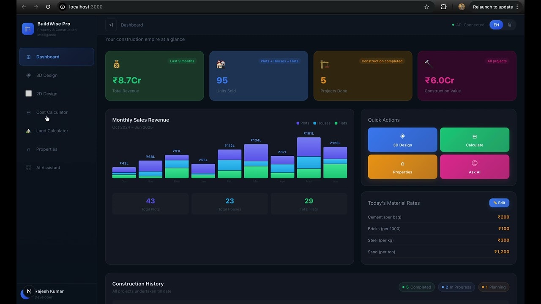541x304 pixels.
Task: Toggle the Houses legend in sales chart
Action: coord(322,123)
